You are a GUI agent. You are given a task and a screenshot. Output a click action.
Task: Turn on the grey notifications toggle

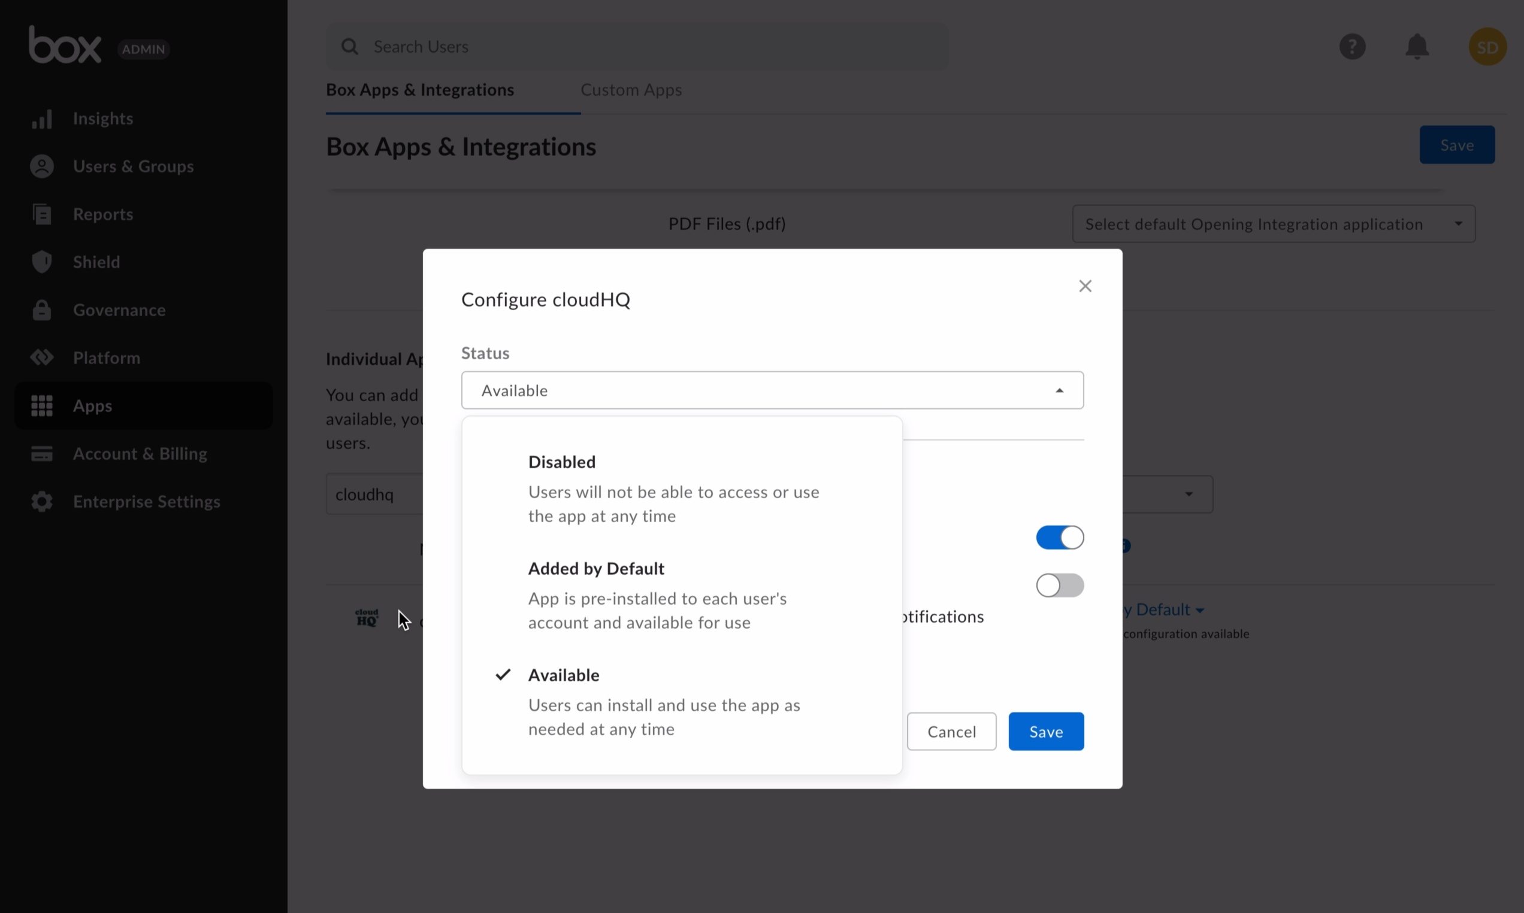tap(1060, 585)
